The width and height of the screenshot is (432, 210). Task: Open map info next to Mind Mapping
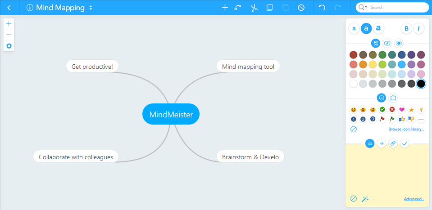click(30, 8)
